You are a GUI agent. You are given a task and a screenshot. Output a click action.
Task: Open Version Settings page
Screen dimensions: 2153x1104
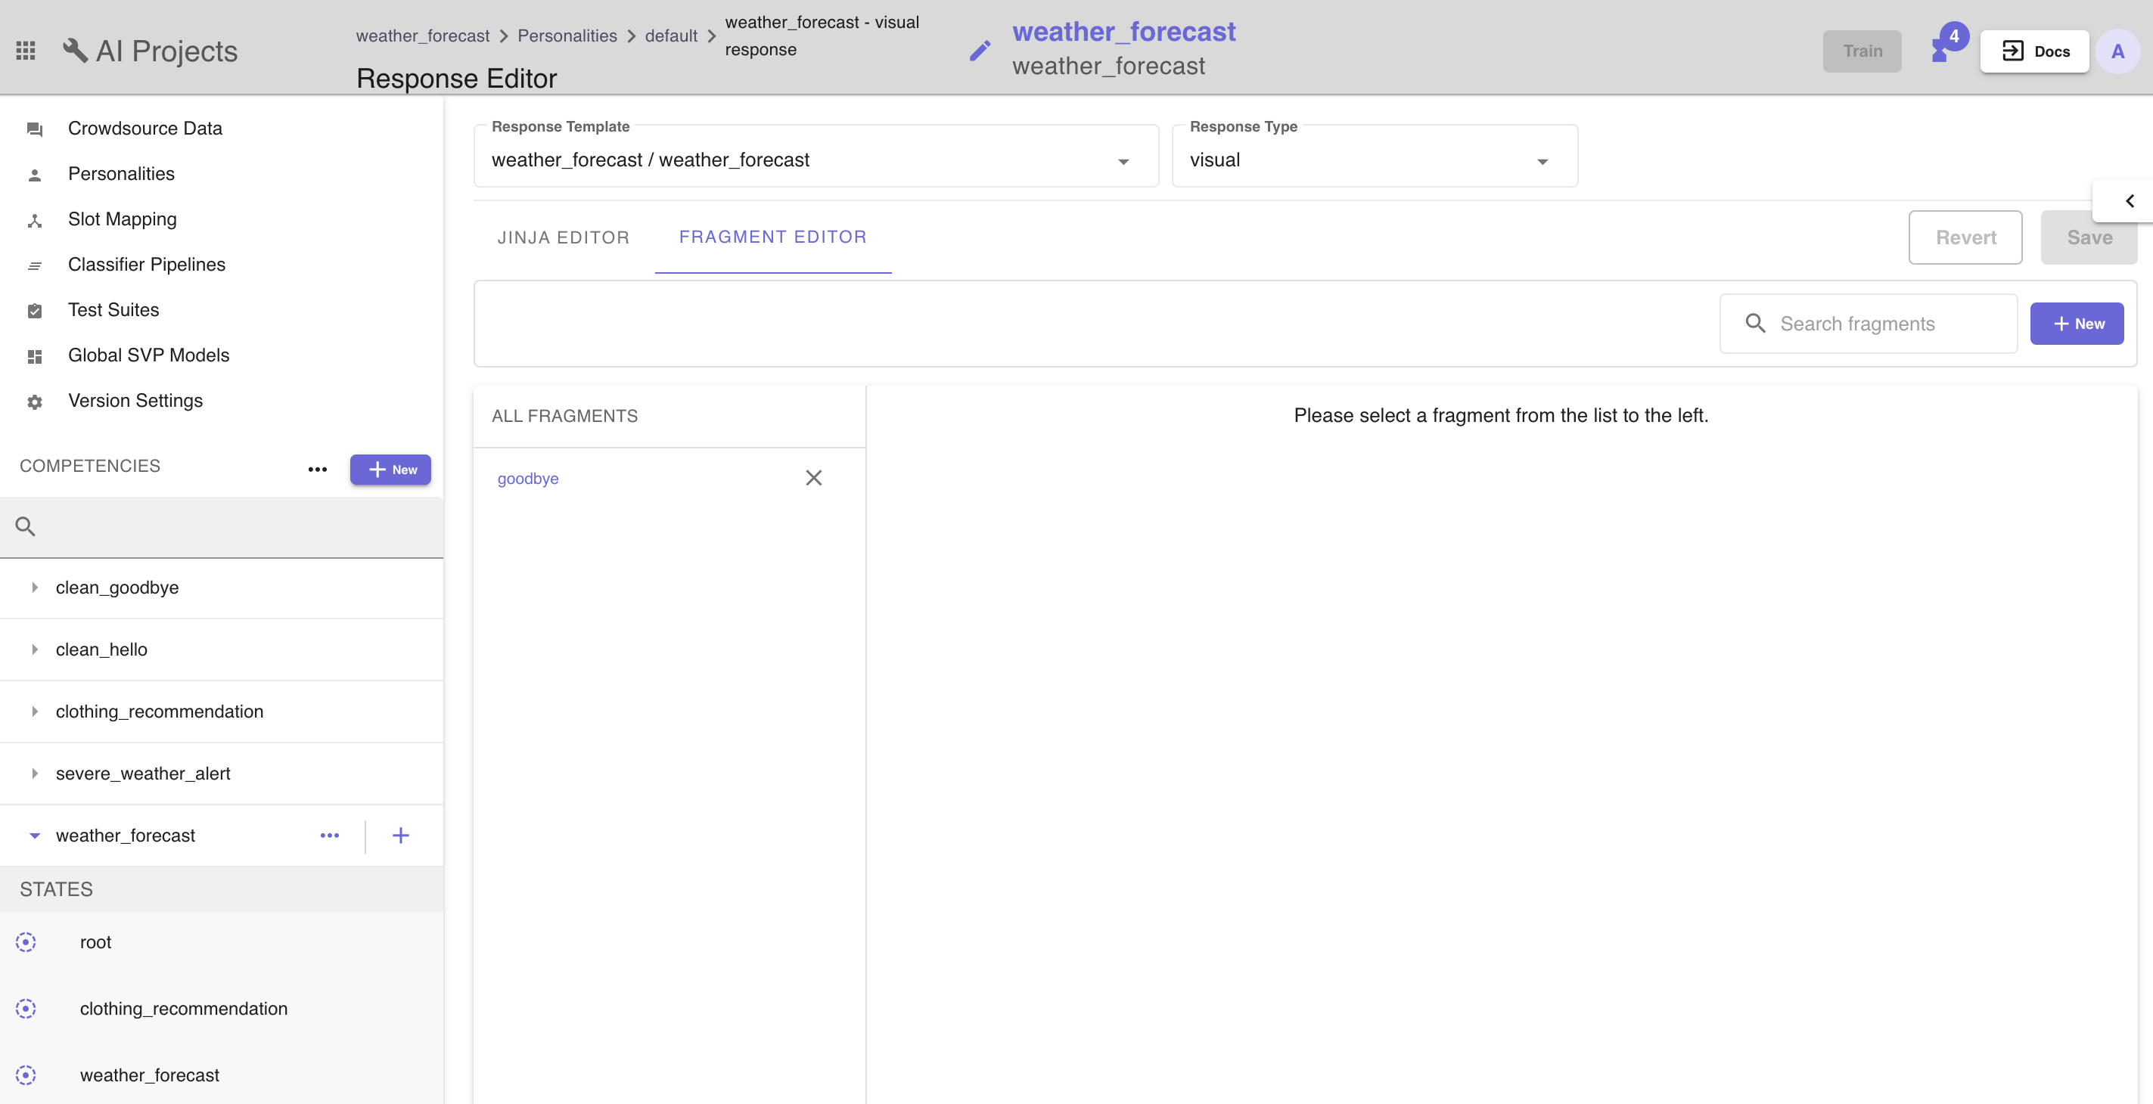pos(135,400)
